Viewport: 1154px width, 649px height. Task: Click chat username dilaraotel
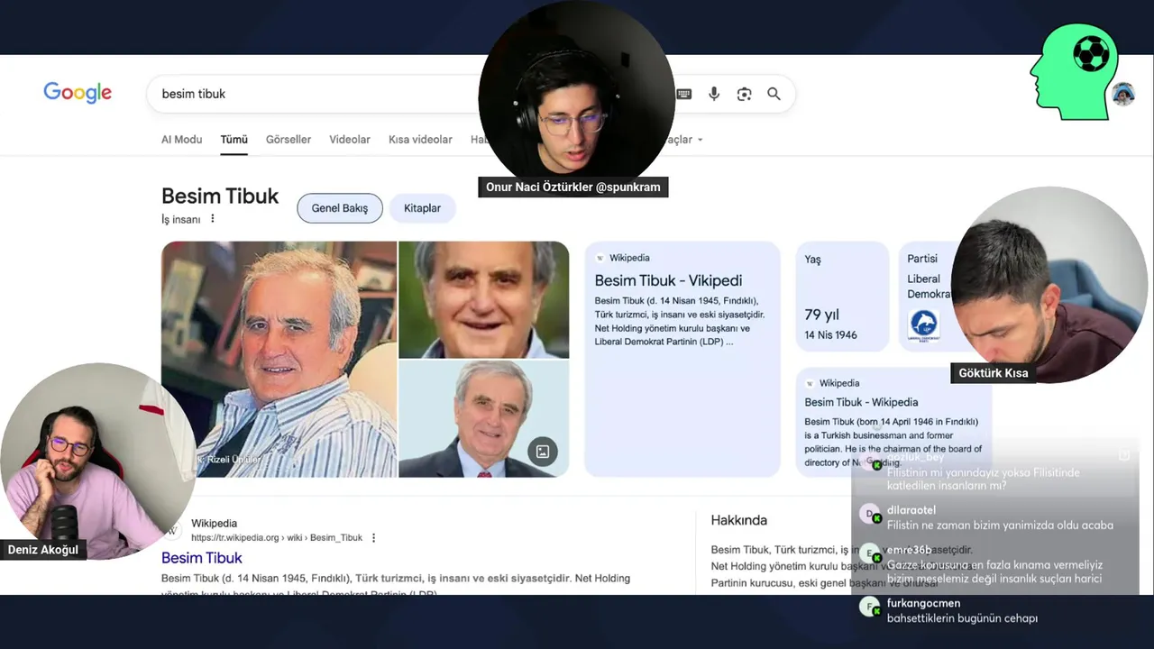pos(911,510)
